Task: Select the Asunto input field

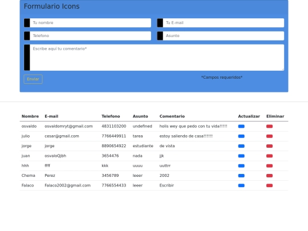Action: 224,36
